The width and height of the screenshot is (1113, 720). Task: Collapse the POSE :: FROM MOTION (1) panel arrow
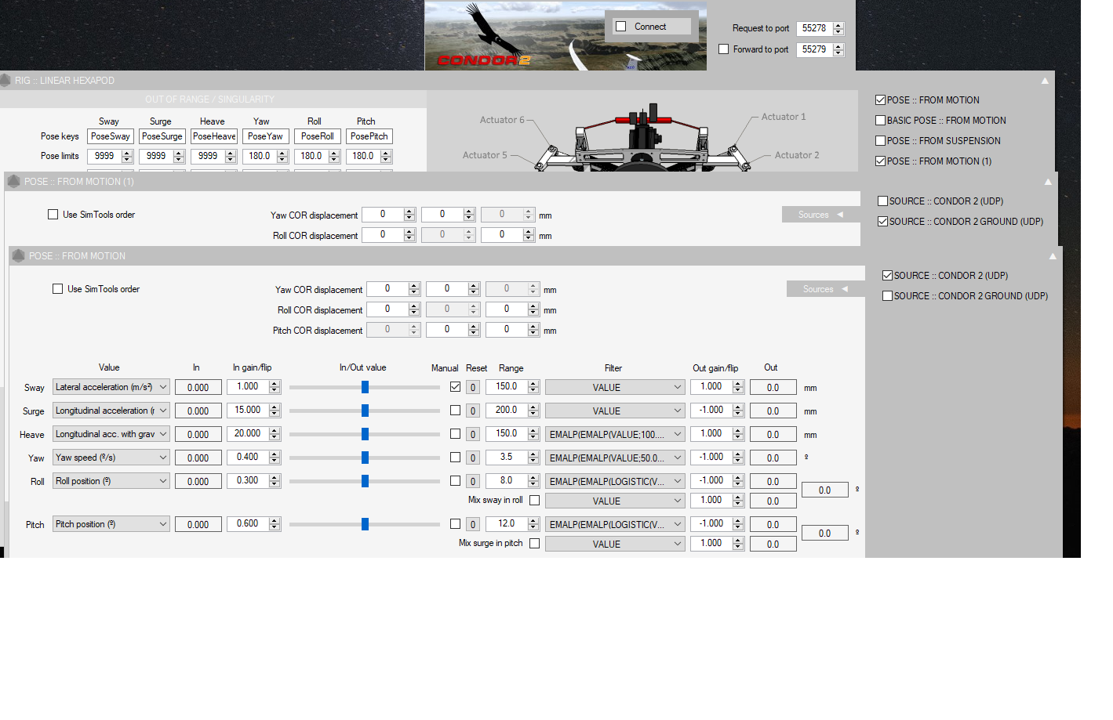click(x=1048, y=182)
